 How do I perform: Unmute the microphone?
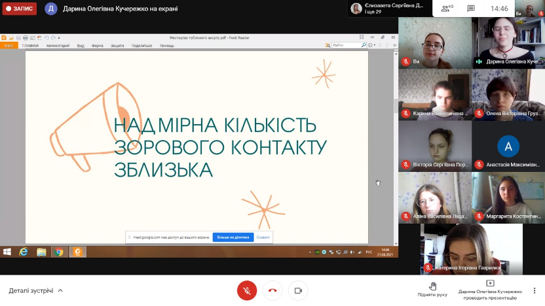(247, 290)
